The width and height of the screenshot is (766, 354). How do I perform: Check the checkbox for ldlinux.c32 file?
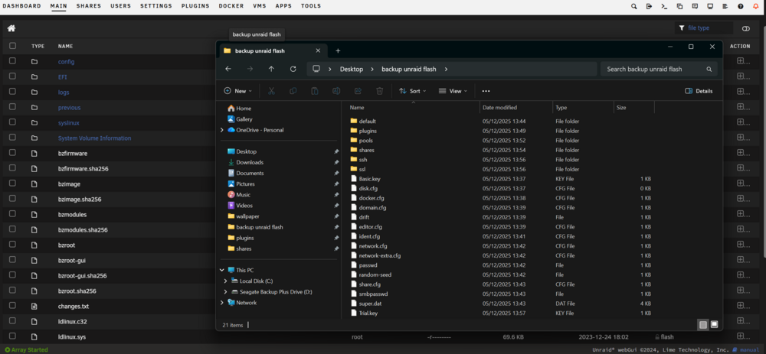(x=12, y=321)
